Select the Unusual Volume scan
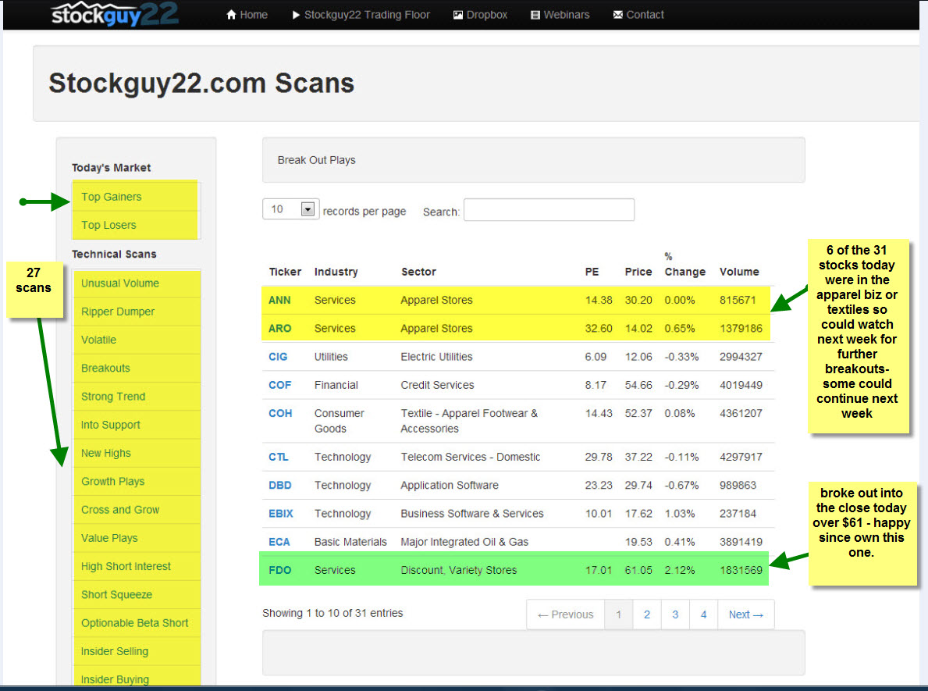 point(120,283)
